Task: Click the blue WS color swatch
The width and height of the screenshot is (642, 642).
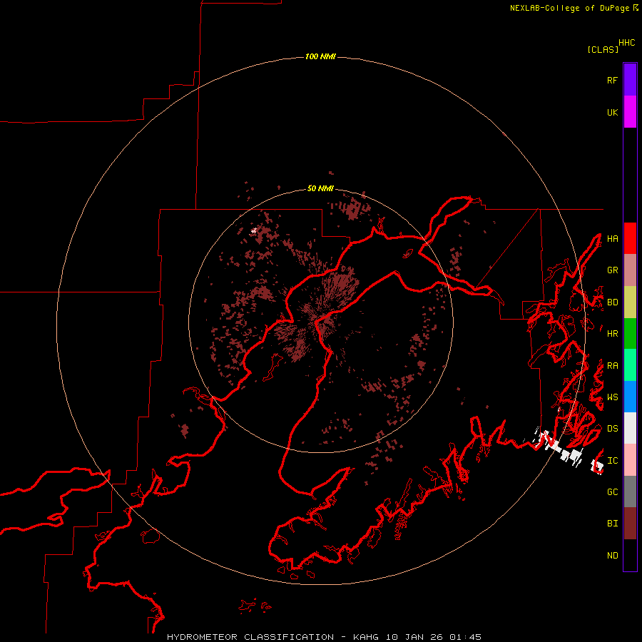Action: coord(630,397)
